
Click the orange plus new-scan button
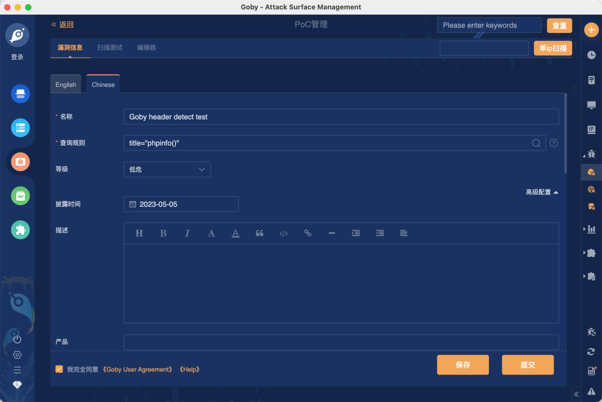tap(591, 30)
